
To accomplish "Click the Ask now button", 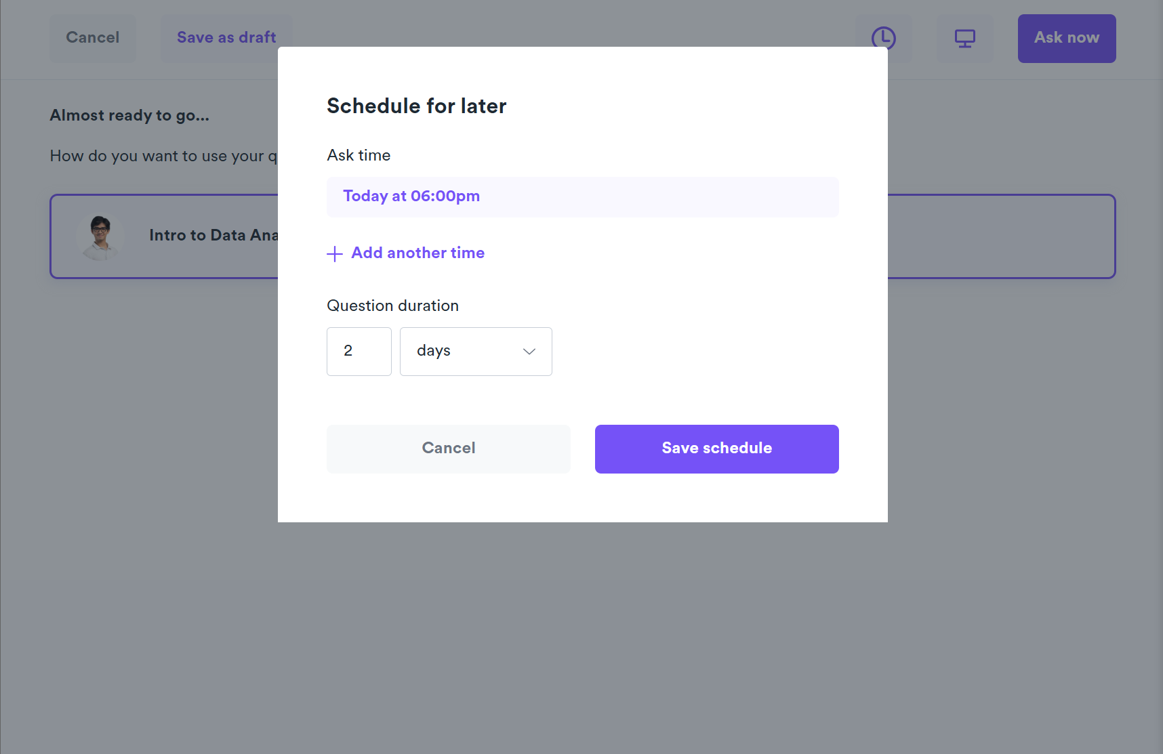I will [1066, 38].
